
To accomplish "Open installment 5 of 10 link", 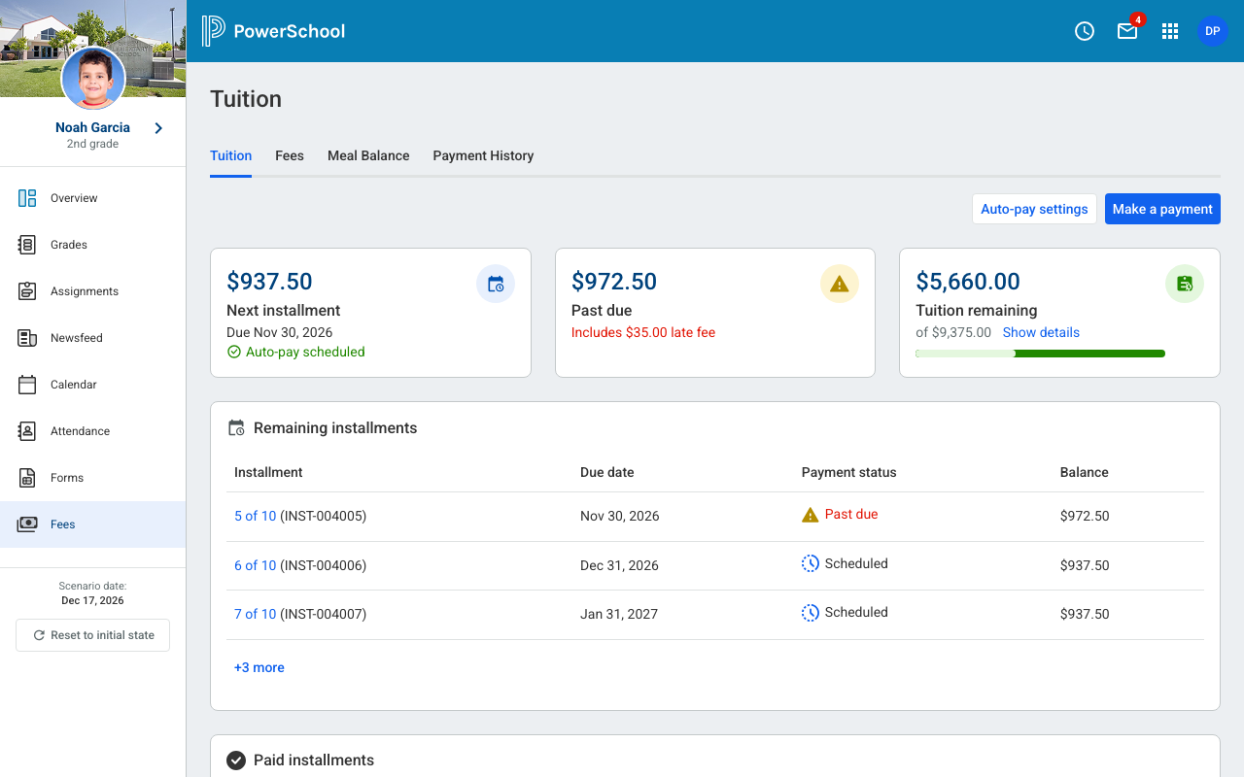I will tap(255, 516).
